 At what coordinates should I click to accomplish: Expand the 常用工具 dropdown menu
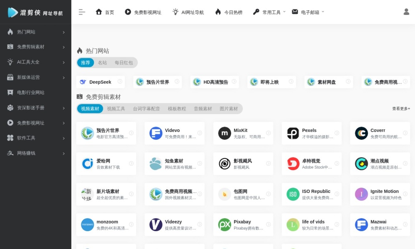[x=269, y=12]
